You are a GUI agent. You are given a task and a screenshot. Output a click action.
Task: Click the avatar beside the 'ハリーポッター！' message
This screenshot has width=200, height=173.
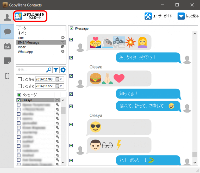pos(187,162)
